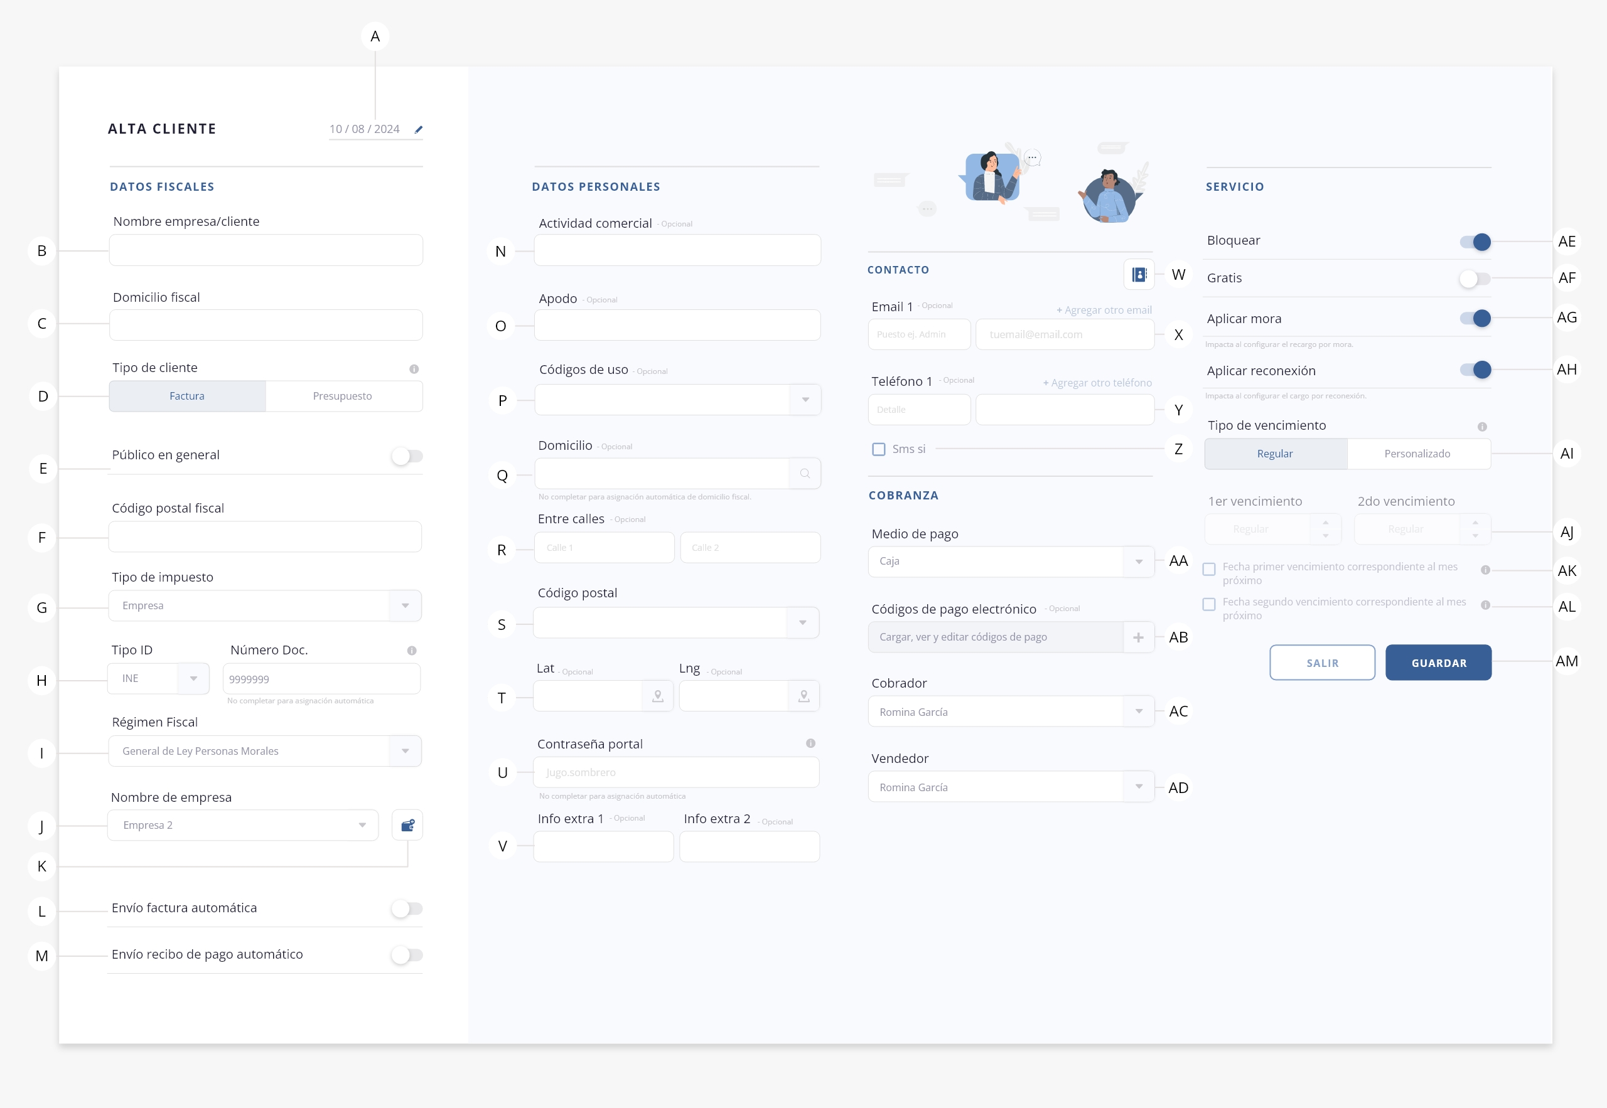Viewport: 1607px width, 1108px height.
Task: Open the Medio de pago dropdown
Action: [x=1138, y=562]
